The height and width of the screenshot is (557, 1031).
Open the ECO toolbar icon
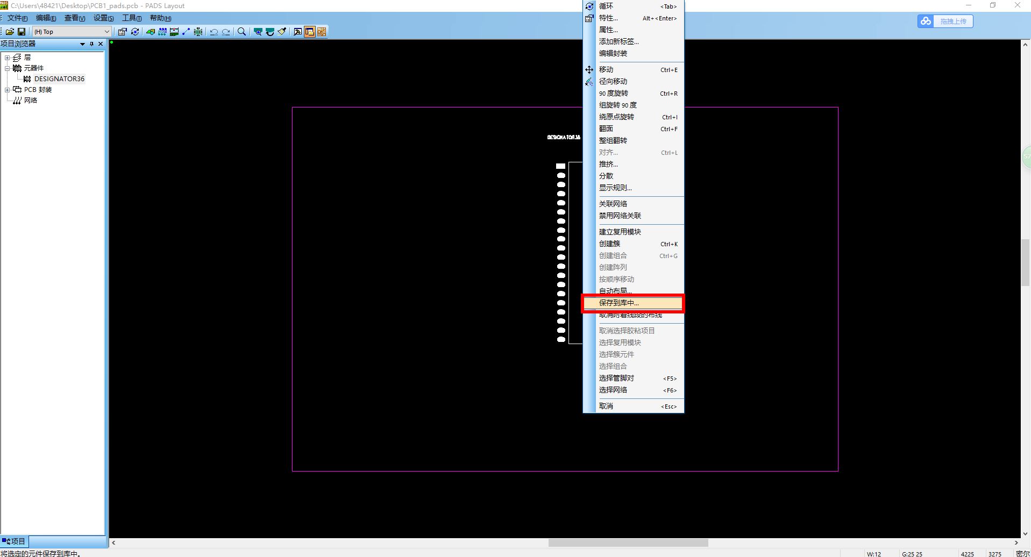pyautogui.click(x=186, y=32)
